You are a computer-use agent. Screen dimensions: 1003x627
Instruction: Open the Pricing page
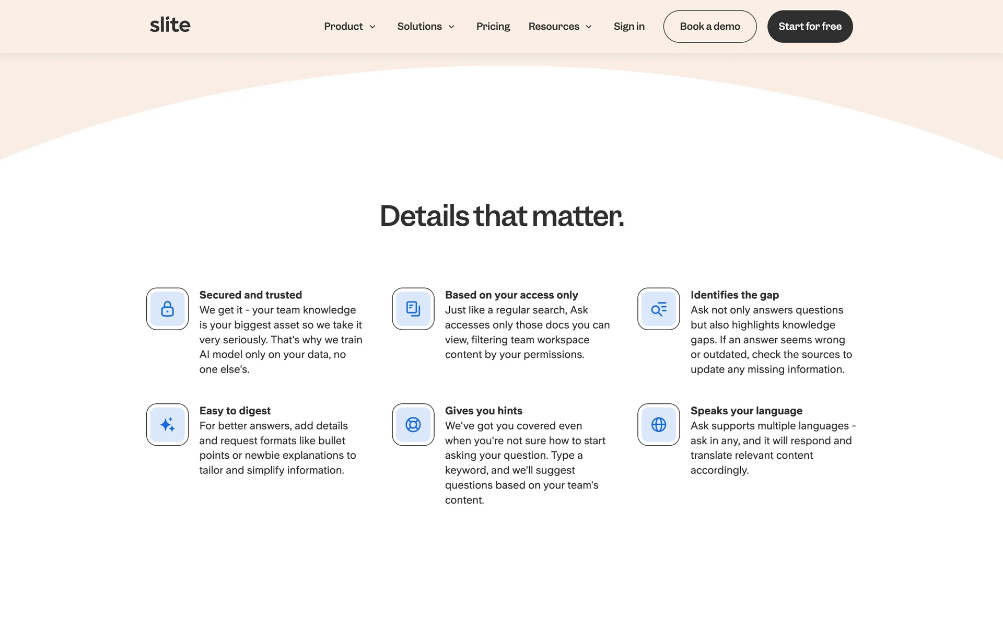tap(493, 26)
